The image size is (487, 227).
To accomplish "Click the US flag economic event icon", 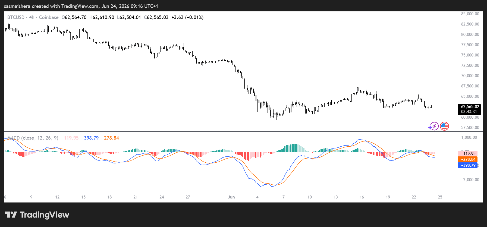I will click(x=444, y=126).
